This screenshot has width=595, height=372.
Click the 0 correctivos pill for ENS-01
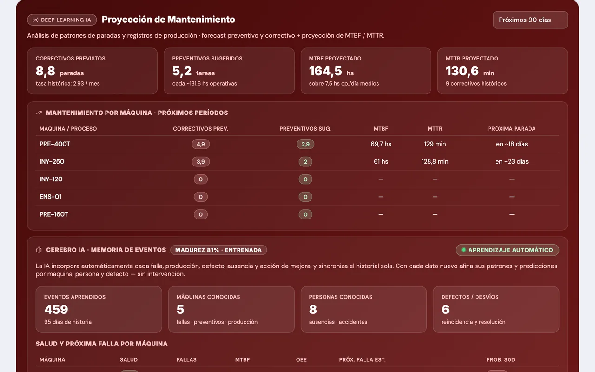(201, 197)
